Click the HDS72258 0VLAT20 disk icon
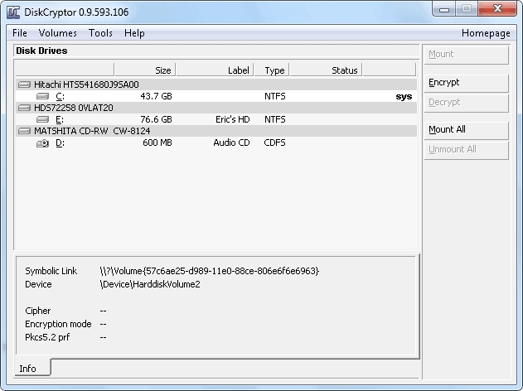 pyautogui.click(x=24, y=108)
